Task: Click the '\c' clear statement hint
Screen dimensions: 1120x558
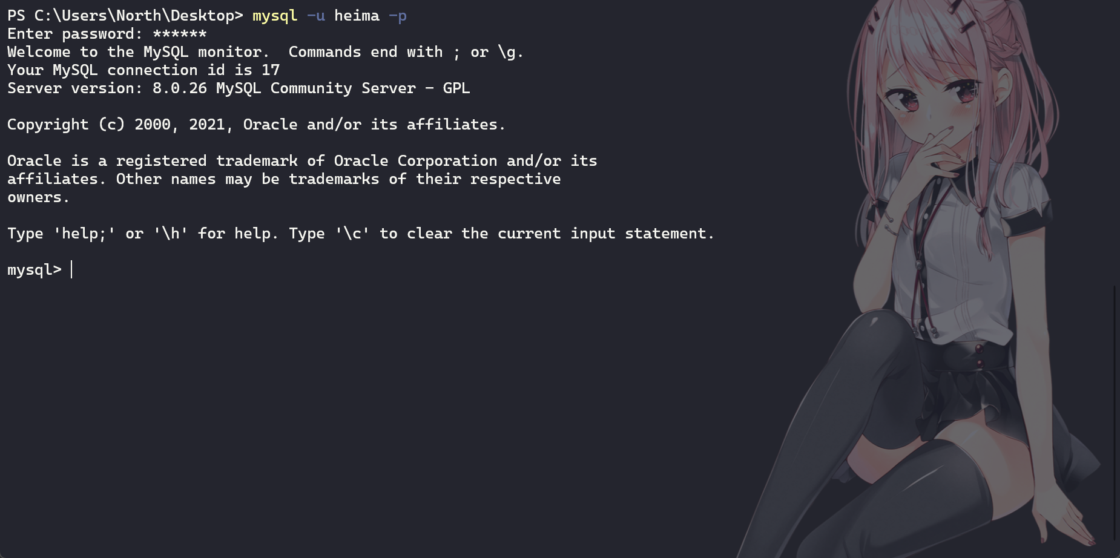Action: [352, 234]
